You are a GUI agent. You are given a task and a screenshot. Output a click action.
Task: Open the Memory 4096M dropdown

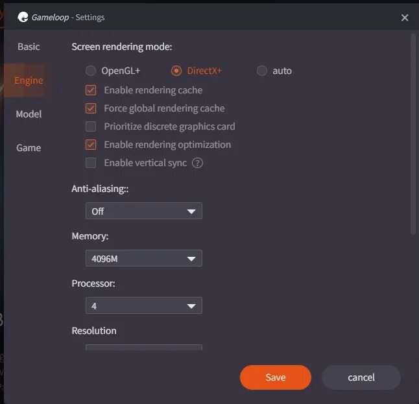144,258
